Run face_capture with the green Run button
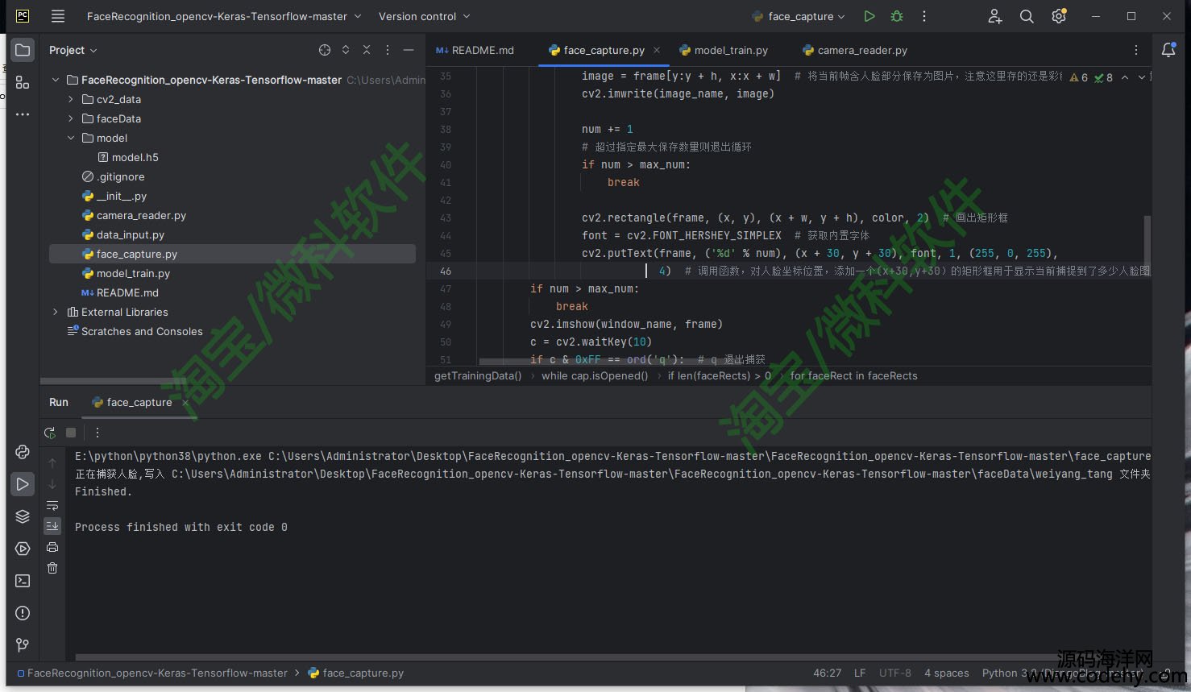 [869, 16]
